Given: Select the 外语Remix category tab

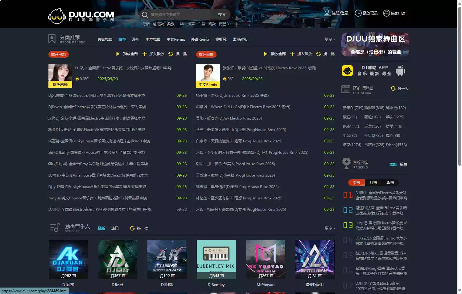Looking at the screenshot, I should pyautogui.click(x=200, y=39).
